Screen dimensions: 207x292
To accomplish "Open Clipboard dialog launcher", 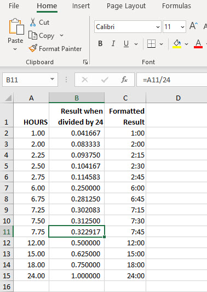I will (x=85, y=62).
